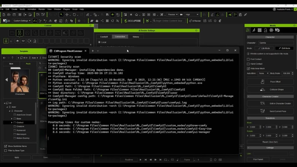Image resolution: width=297 pixels, height=167 pixels.
Task: Expand the Base folder in tree
Action: (12, 119)
